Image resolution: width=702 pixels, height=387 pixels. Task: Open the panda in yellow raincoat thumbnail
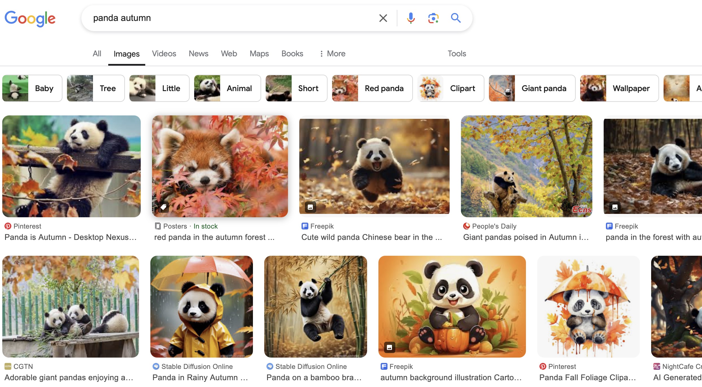coord(201,307)
